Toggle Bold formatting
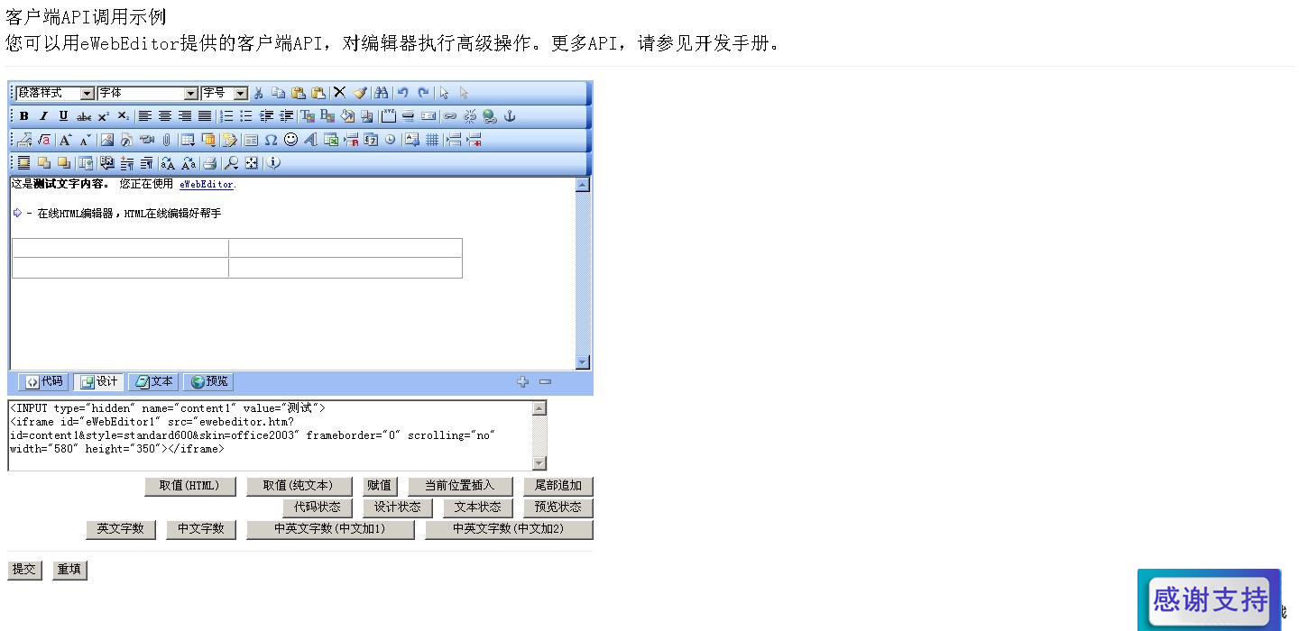Screen dimensions: 1299x631 (24, 116)
